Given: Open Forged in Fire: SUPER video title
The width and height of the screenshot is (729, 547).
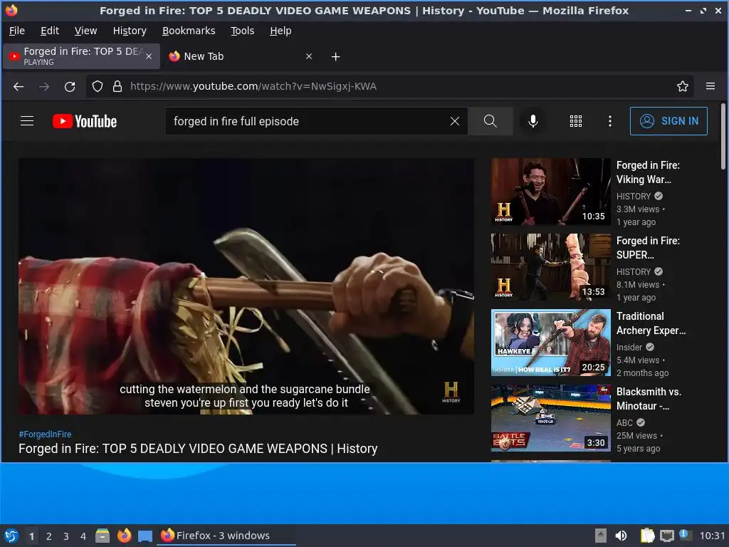Looking at the screenshot, I should (648, 247).
